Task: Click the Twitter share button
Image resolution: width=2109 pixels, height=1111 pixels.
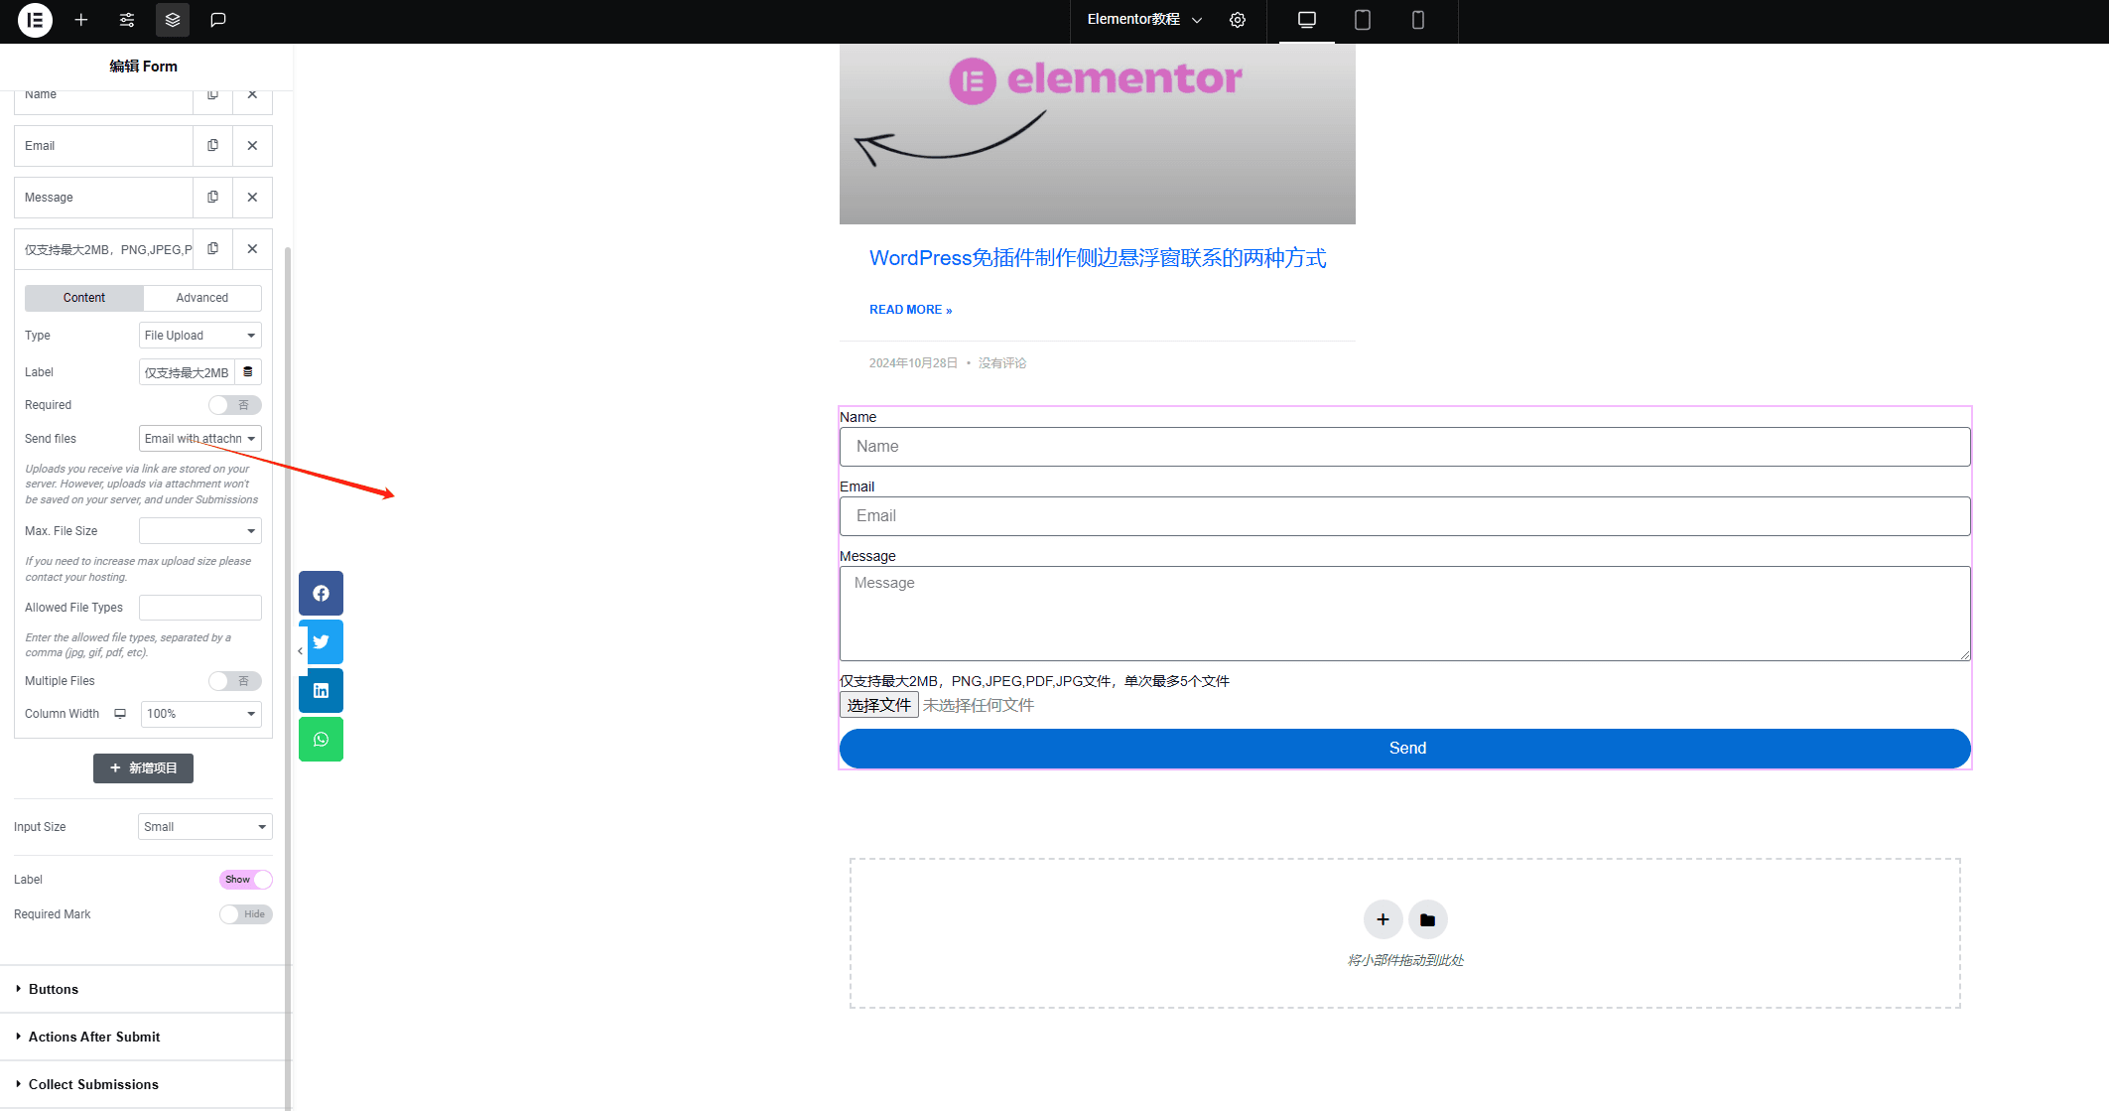Action: point(321,641)
